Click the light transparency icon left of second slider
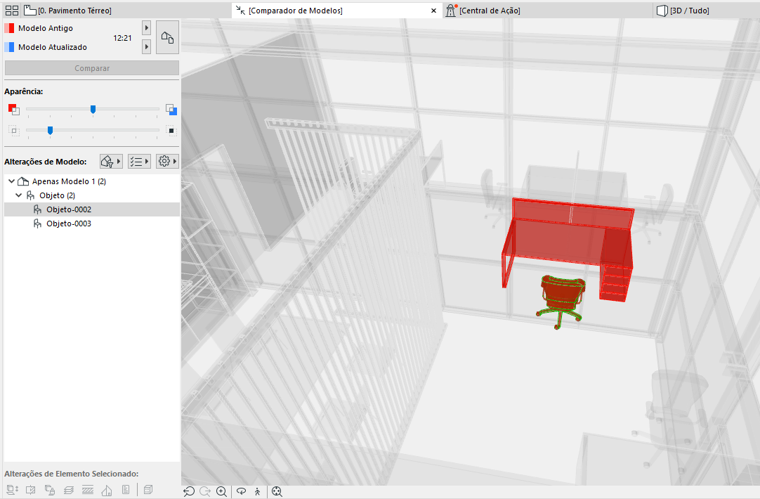This screenshot has height=499, width=760. 13,131
